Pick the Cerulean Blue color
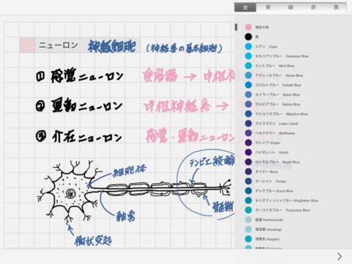This screenshot has width=352, height=264. (x=249, y=56)
